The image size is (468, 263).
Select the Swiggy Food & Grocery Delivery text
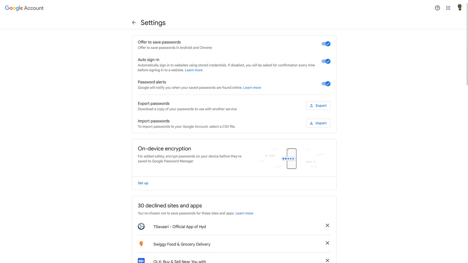coord(182,244)
